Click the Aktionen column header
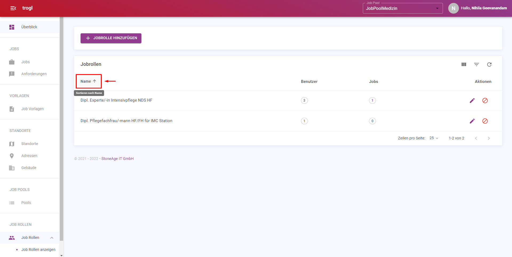The width and height of the screenshot is (512, 257). 483,82
